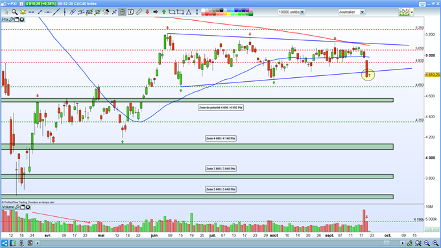Select the trend line tool
Image resolution: width=441 pixels, height=248 pixels.
[56, 12]
